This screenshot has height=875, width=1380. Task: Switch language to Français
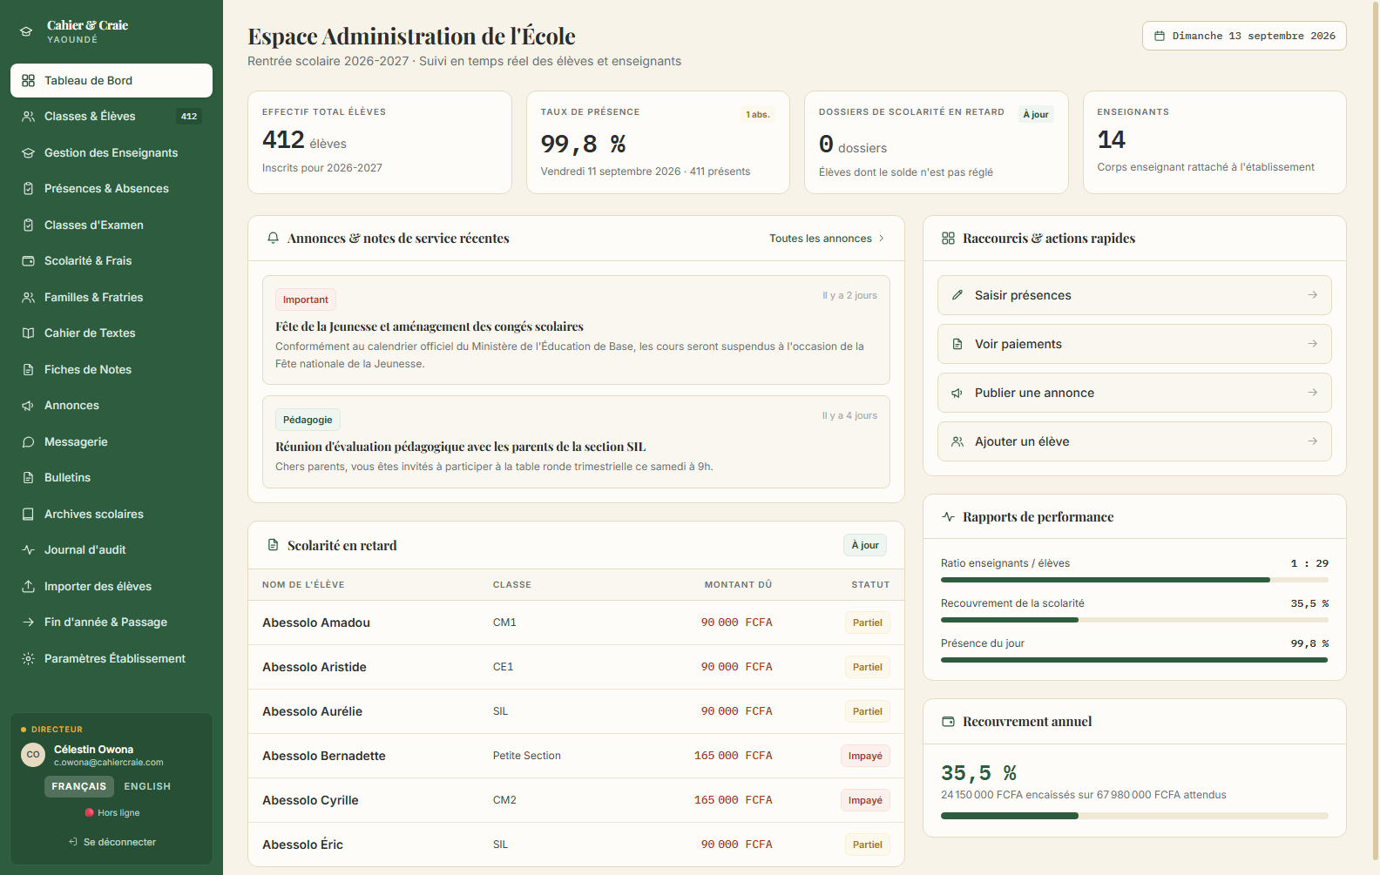coord(79,786)
